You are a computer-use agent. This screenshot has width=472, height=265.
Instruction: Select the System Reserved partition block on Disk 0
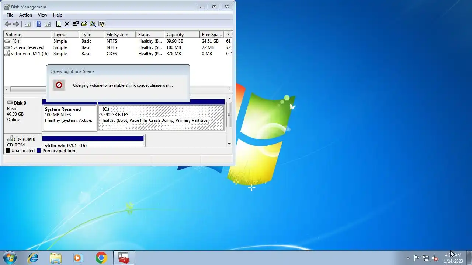pos(70,118)
